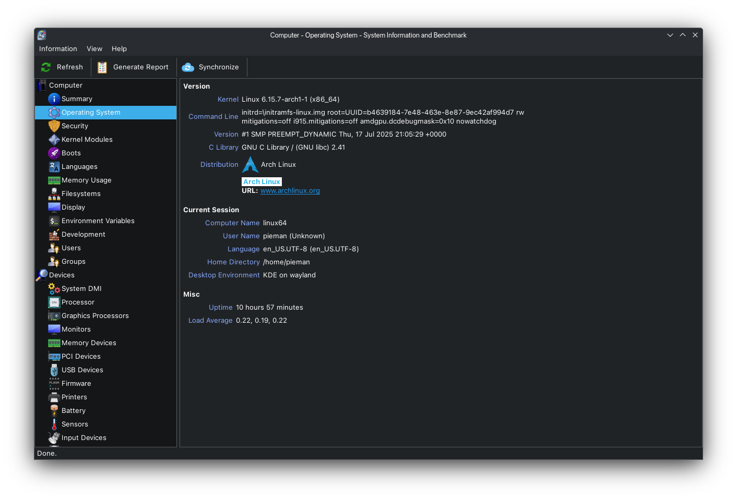Select the Groups icon
This screenshot has width=737, height=500.
(x=54, y=261)
